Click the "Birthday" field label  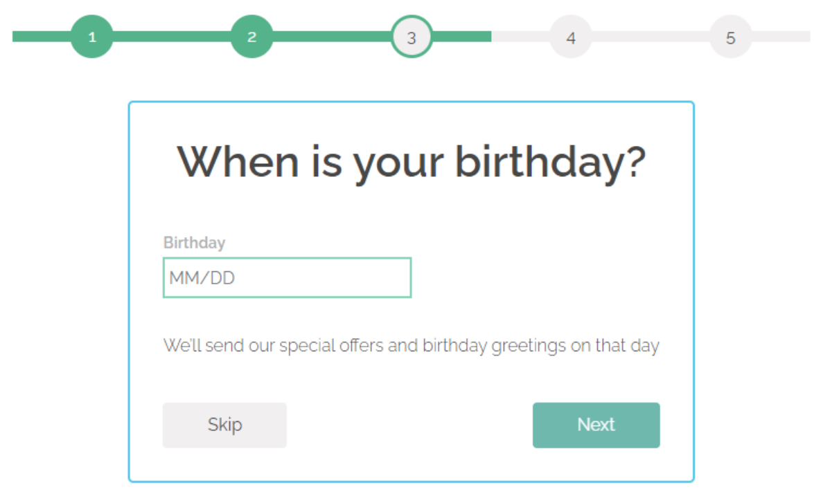pyautogui.click(x=194, y=243)
